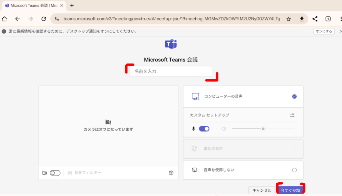Image resolution: width=342 pixels, height=196 pixels.
Task: Toggle the camera switch on
Action: coord(55,173)
